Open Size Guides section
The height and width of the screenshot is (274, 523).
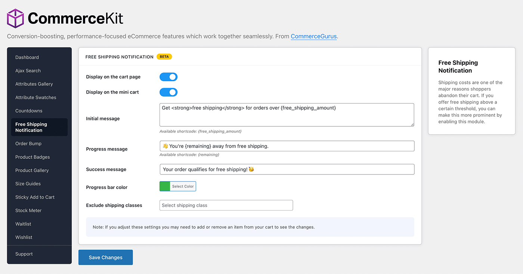click(28, 184)
